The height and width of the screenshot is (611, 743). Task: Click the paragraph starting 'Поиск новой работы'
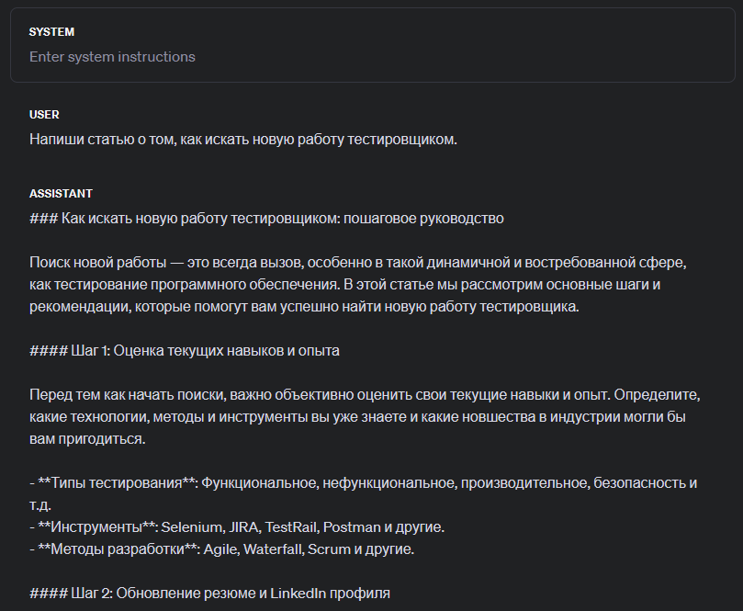click(x=358, y=263)
